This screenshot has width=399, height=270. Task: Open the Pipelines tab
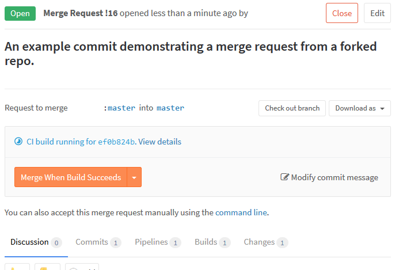pos(158,242)
